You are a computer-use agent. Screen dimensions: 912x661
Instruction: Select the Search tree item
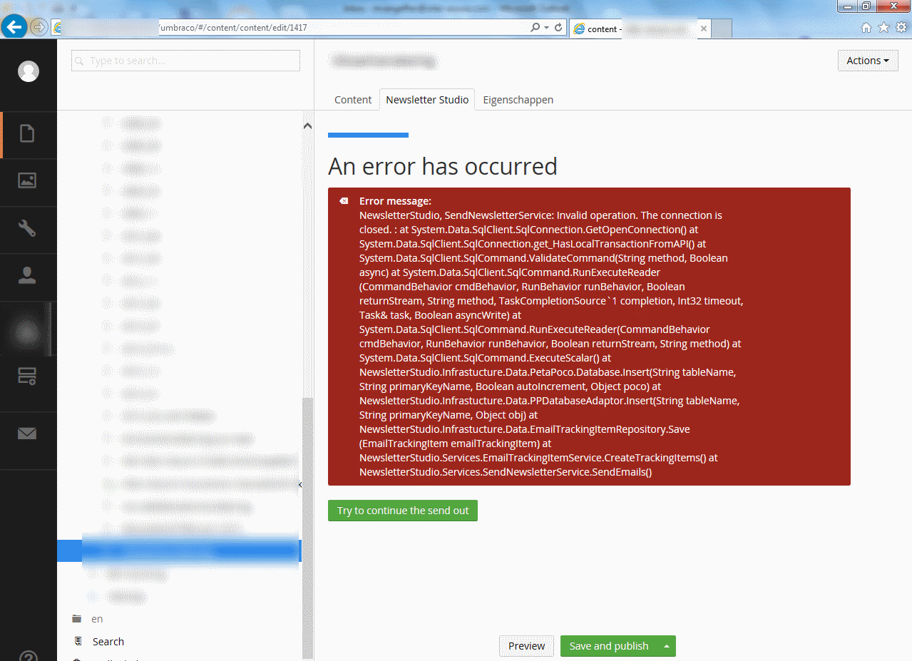click(108, 642)
